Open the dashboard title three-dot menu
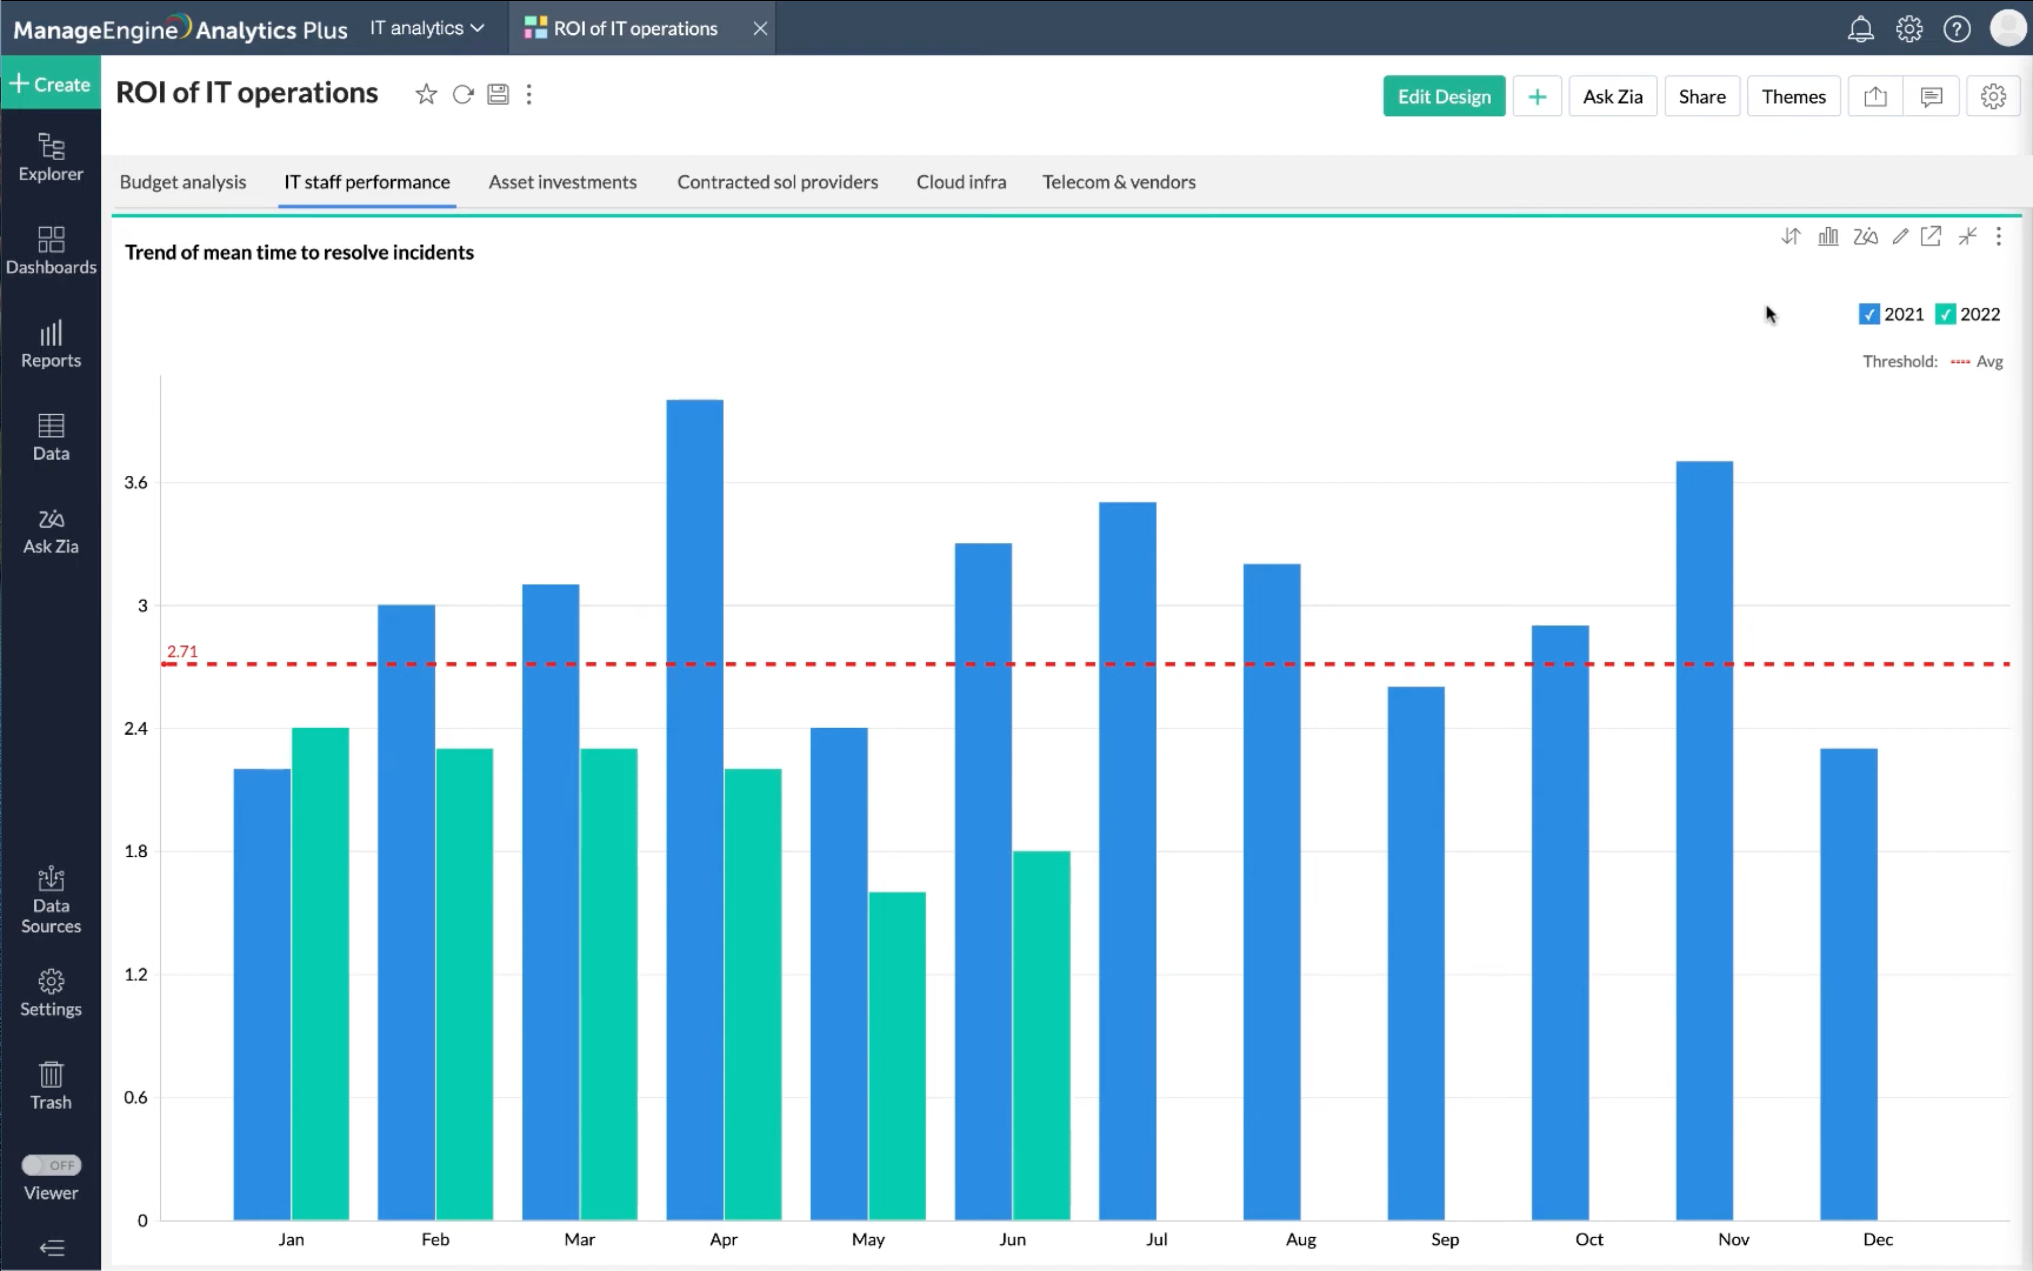 click(x=529, y=94)
